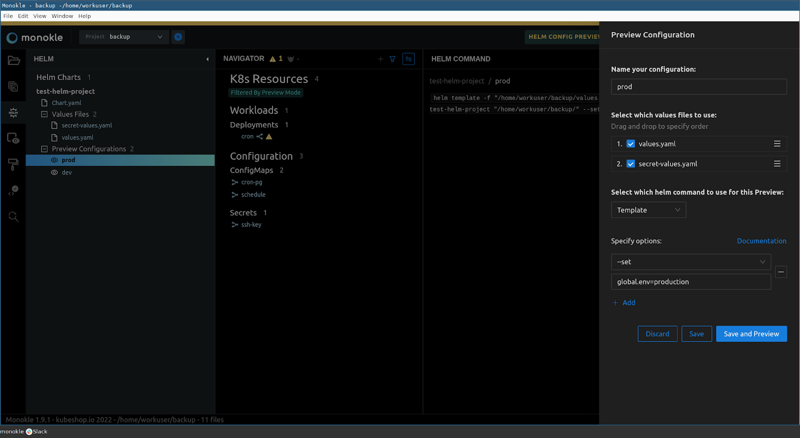This screenshot has width=800, height=438.
Task: Open the Template helm command dropdown
Action: (648, 210)
